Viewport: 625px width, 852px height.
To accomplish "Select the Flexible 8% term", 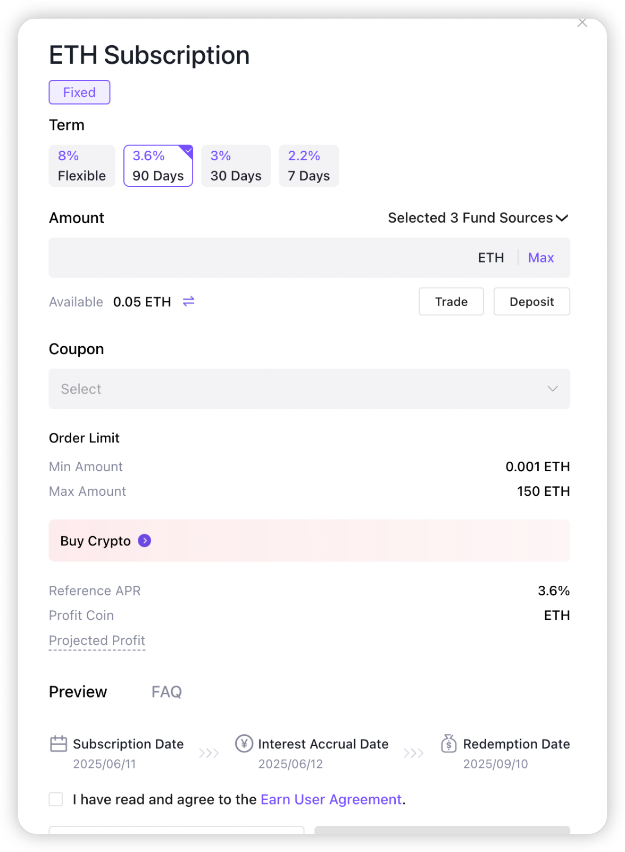I will (x=82, y=166).
